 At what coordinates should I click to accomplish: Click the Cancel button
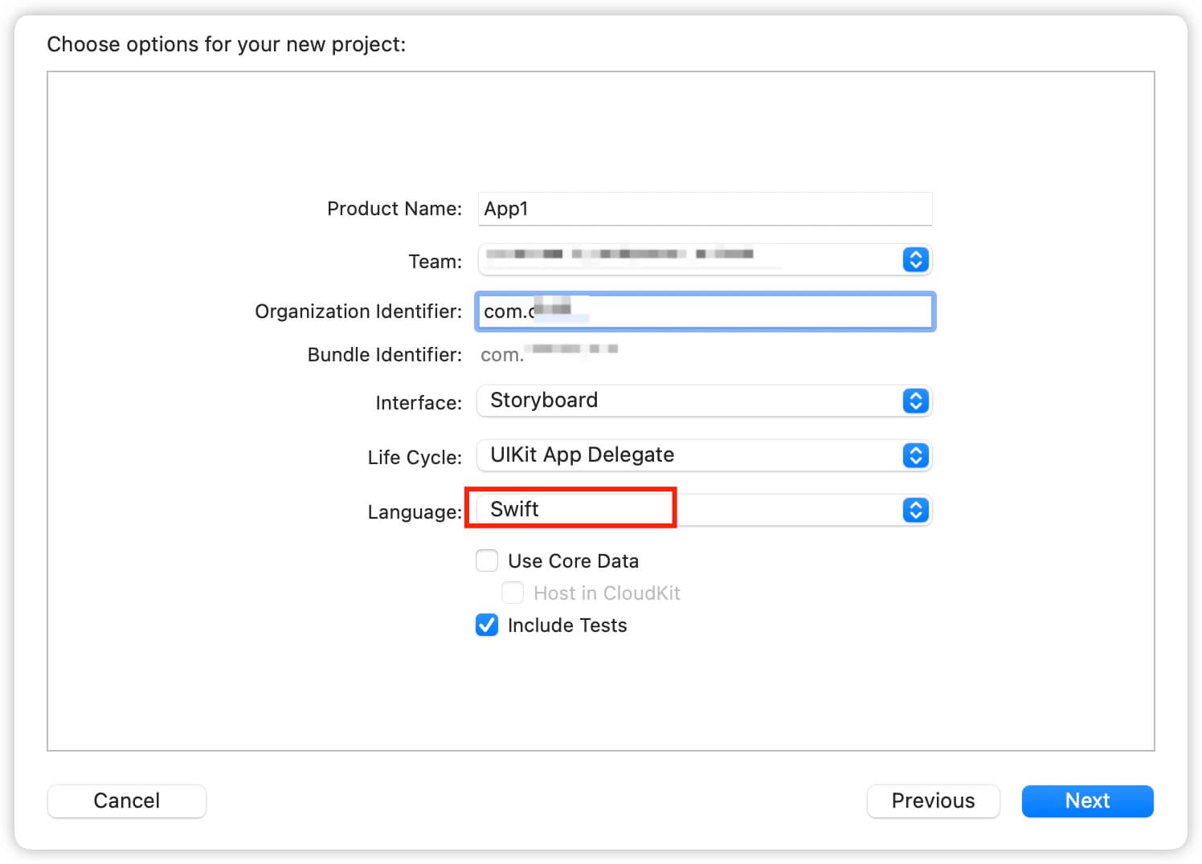click(x=127, y=801)
